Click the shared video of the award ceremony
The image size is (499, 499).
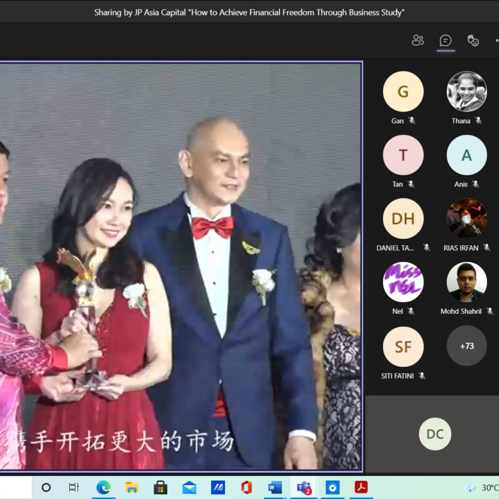[181, 266]
